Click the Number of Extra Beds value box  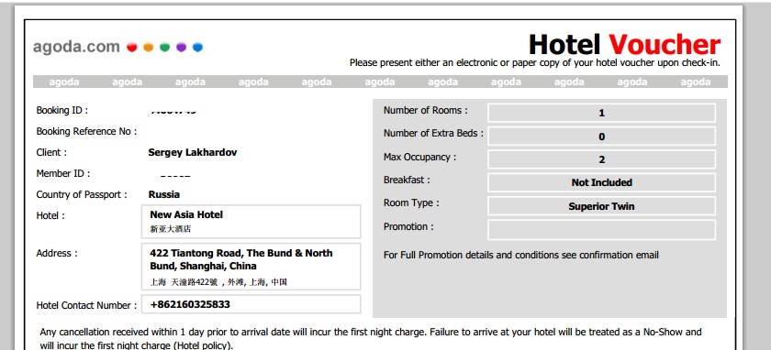point(601,137)
